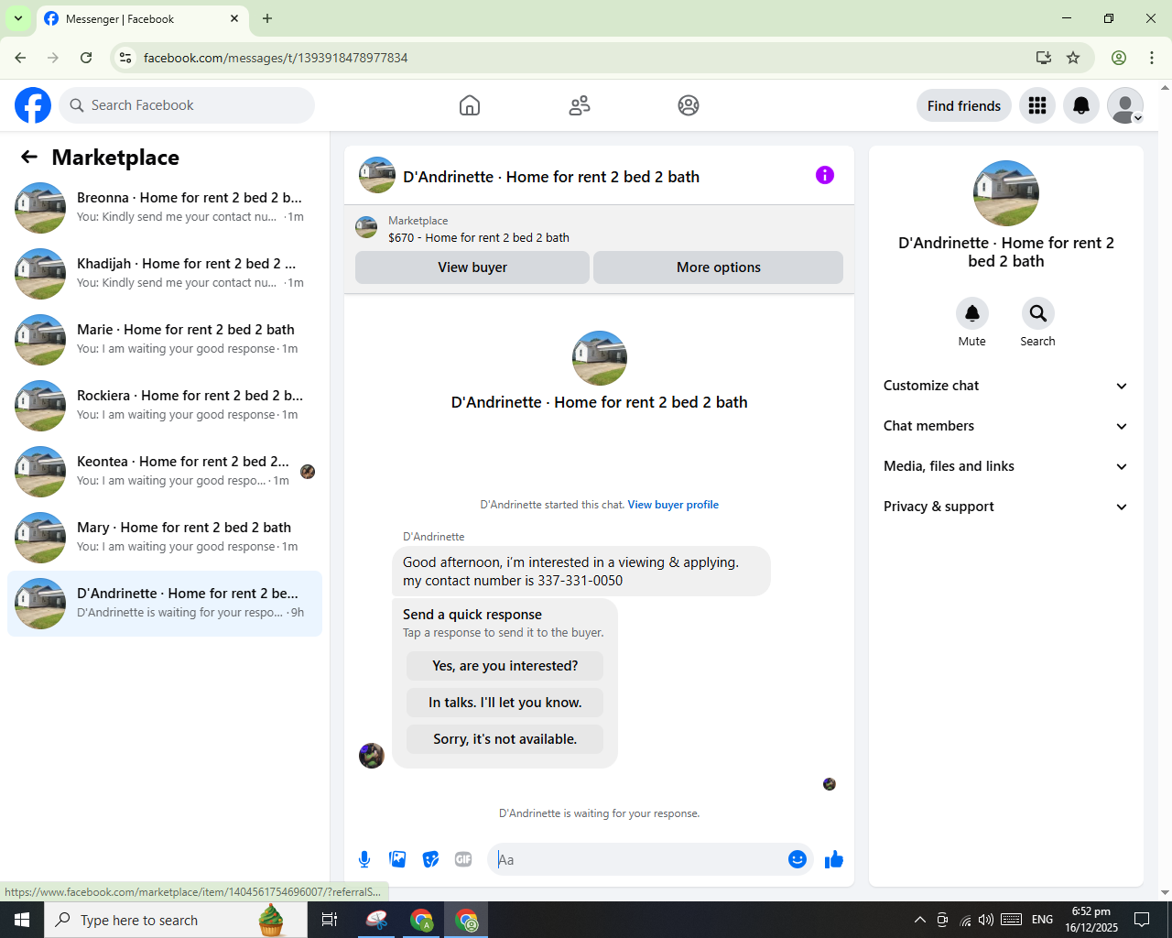This screenshot has height=938, width=1172.
Task: Open Marie's rental conversation
Action: (165, 340)
